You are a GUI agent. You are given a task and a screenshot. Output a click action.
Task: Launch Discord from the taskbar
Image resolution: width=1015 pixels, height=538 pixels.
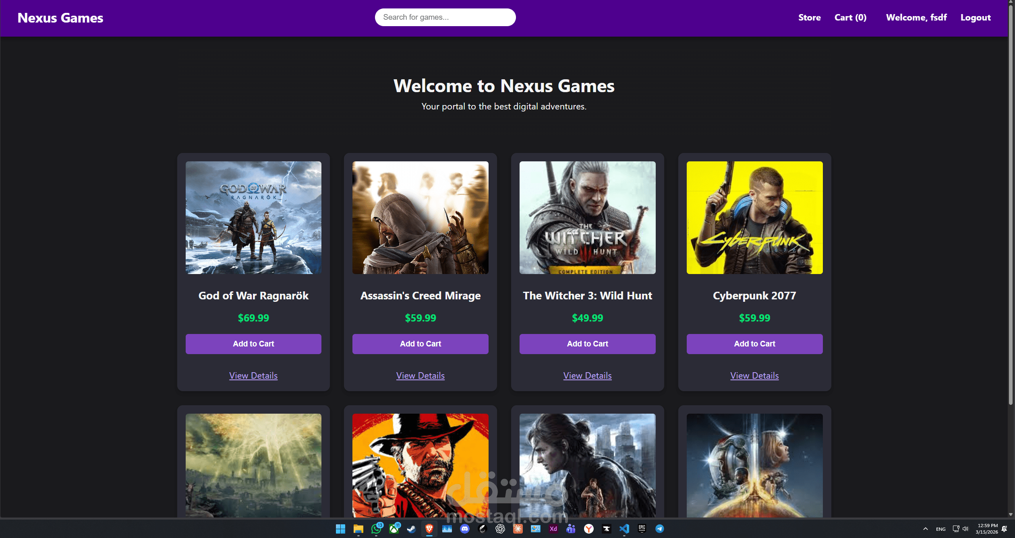point(464,529)
